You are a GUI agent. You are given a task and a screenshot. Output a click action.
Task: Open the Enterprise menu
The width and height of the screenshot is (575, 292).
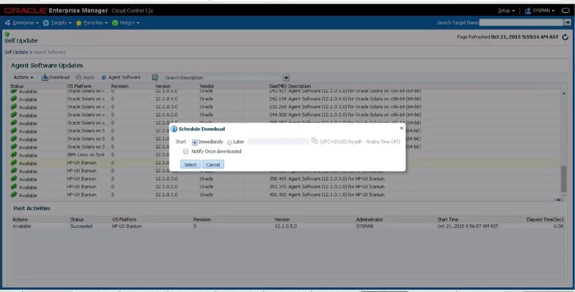[x=22, y=23]
